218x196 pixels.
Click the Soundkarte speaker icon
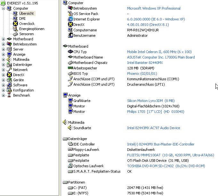pyautogui.click(x=70, y=128)
